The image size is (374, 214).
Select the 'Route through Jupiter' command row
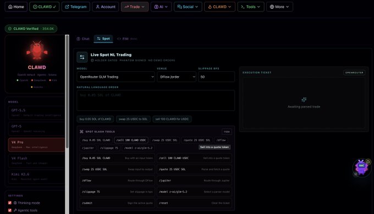point(194,181)
